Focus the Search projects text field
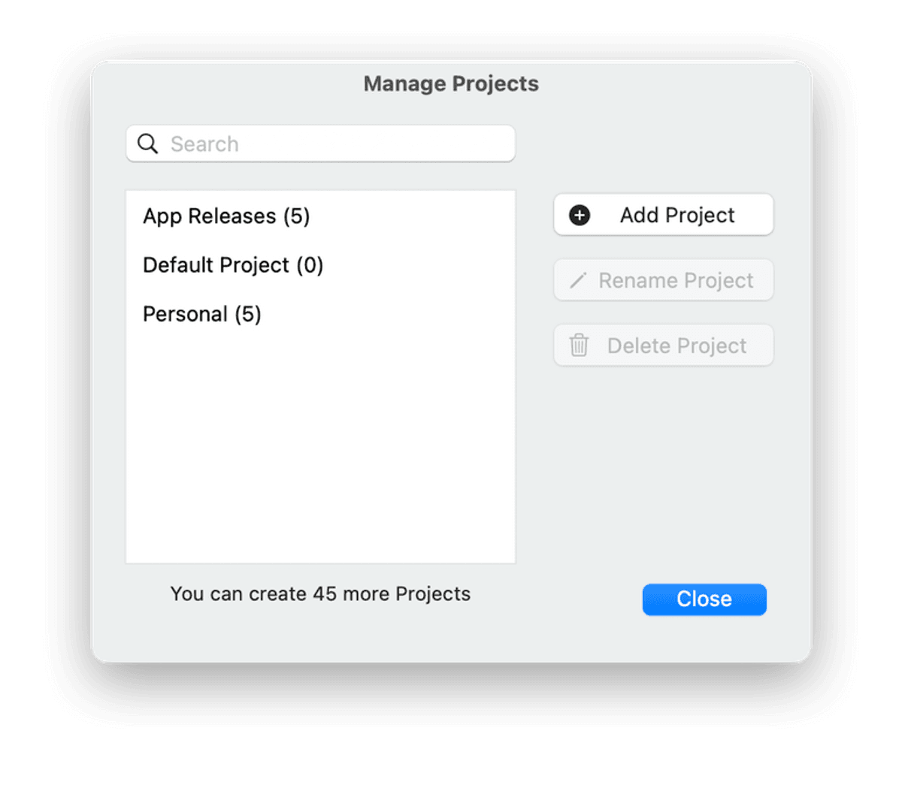 click(338, 143)
